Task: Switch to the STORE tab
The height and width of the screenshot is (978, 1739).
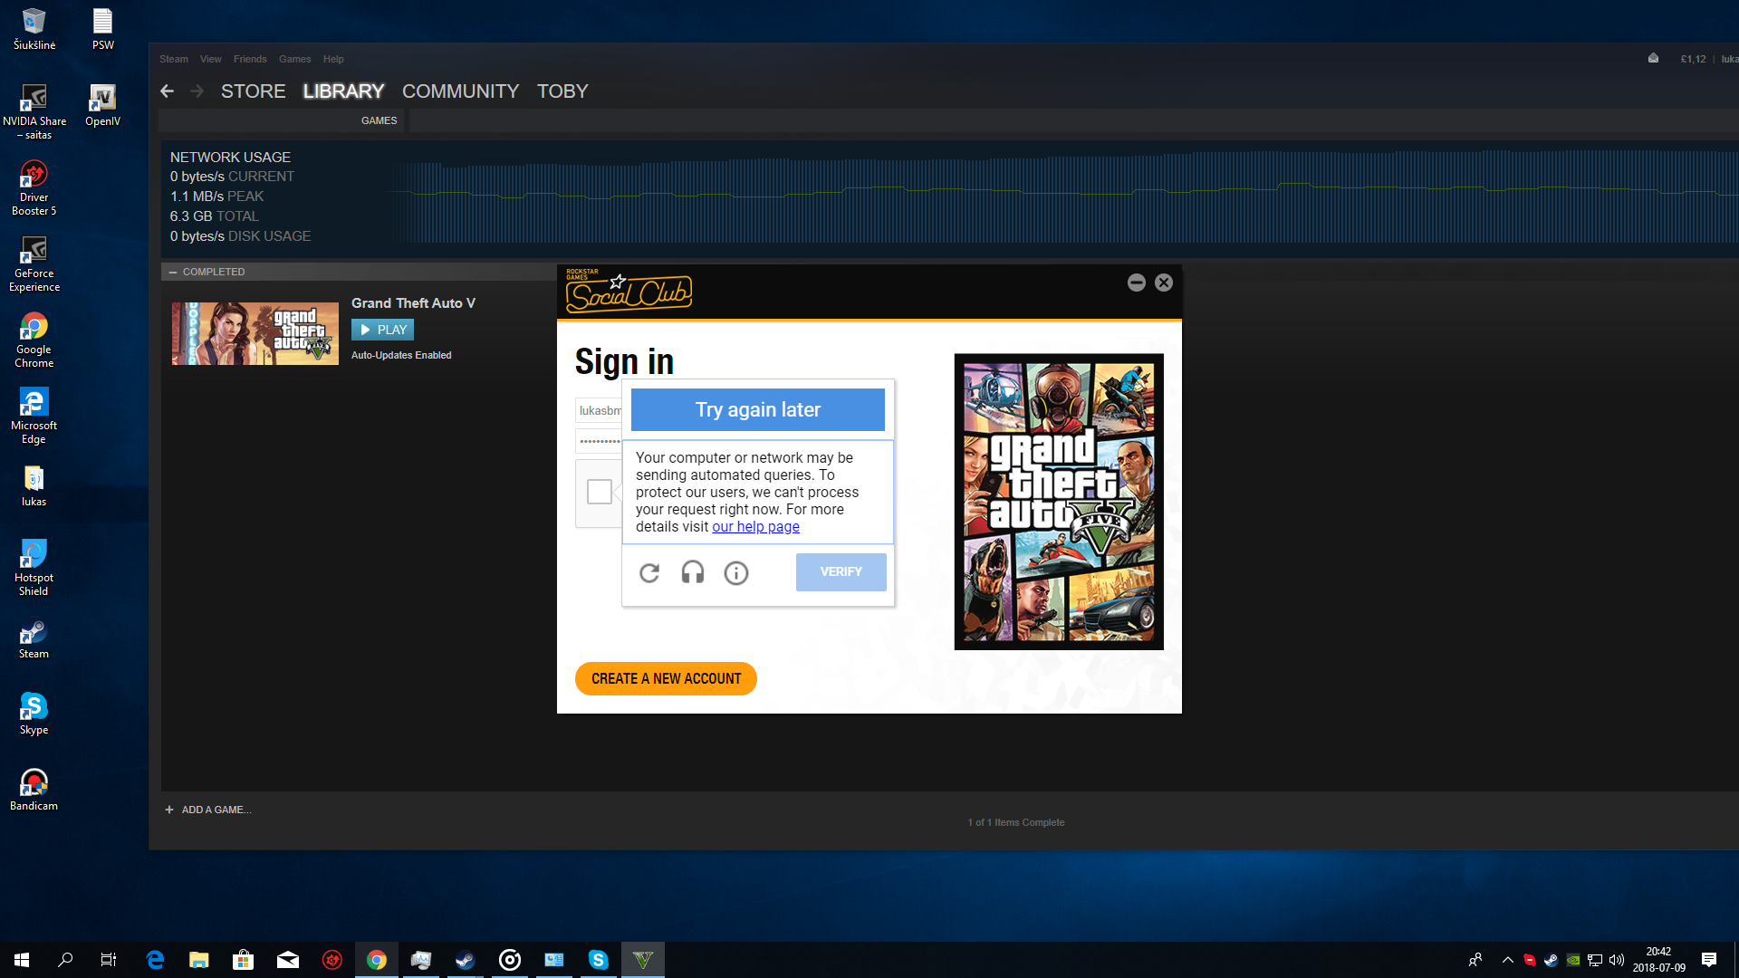Action: pos(253,91)
